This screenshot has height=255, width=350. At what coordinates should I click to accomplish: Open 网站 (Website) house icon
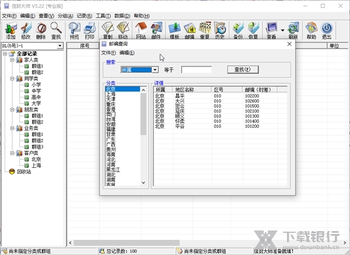141,30
